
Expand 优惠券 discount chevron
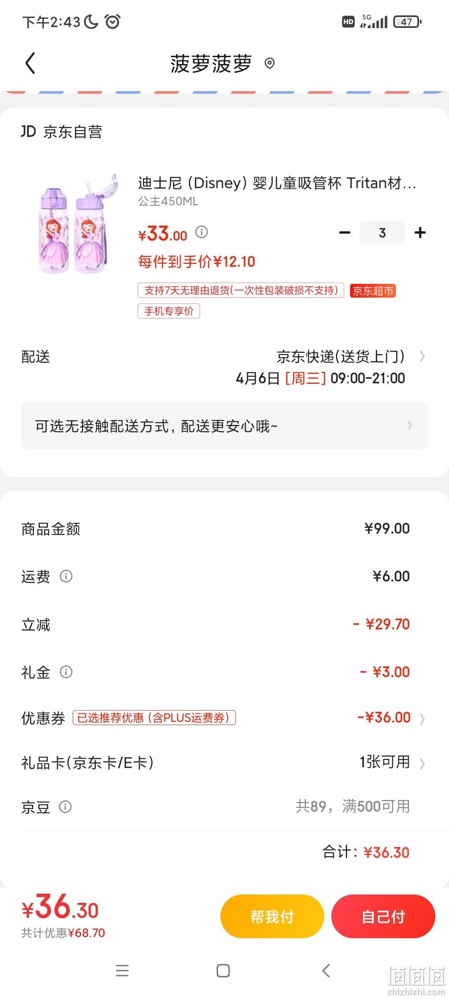(422, 718)
